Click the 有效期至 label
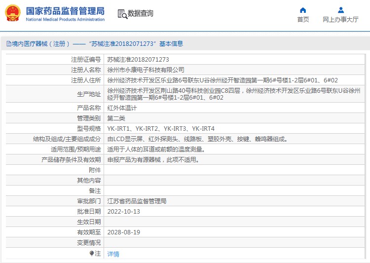Screen dimensions: 370x263 (89, 232)
